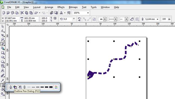Select the Ellipse tool
175x99 pixels.
[2, 57]
